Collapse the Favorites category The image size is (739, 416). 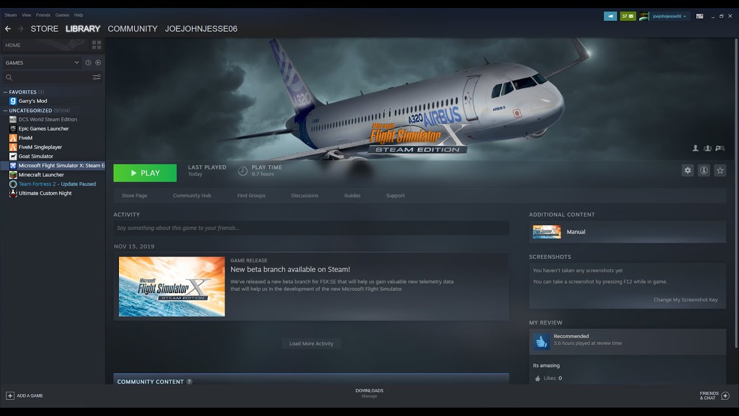click(5, 92)
